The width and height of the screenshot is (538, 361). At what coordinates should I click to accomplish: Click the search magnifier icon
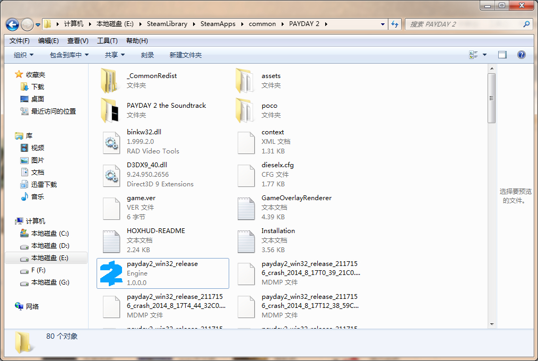pos(526,24)
